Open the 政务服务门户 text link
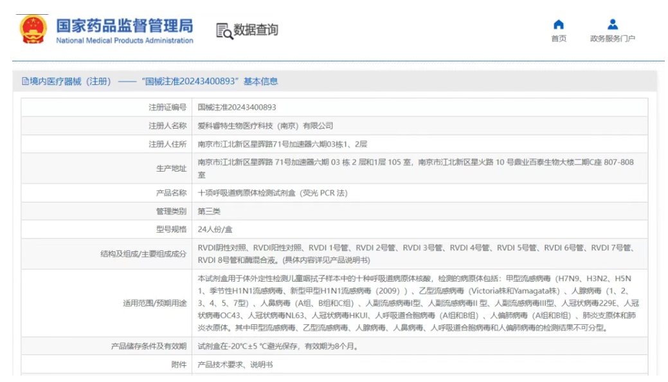Screen dimensions: 668x382 [612, 39]
